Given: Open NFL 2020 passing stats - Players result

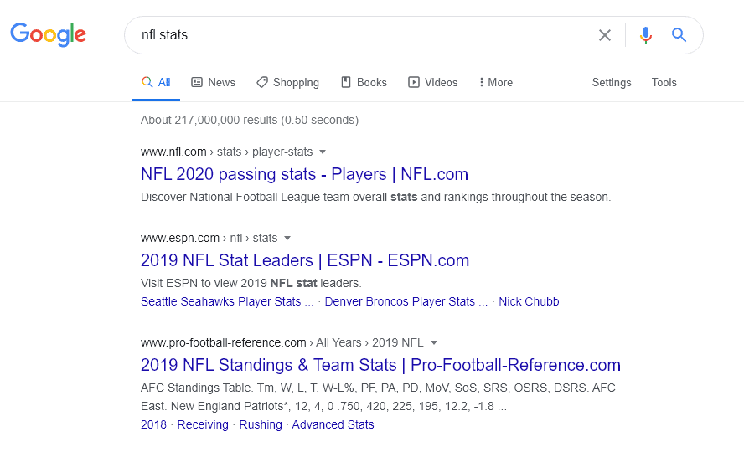Looking at the screenshot, I should click(x=304, y=174).
